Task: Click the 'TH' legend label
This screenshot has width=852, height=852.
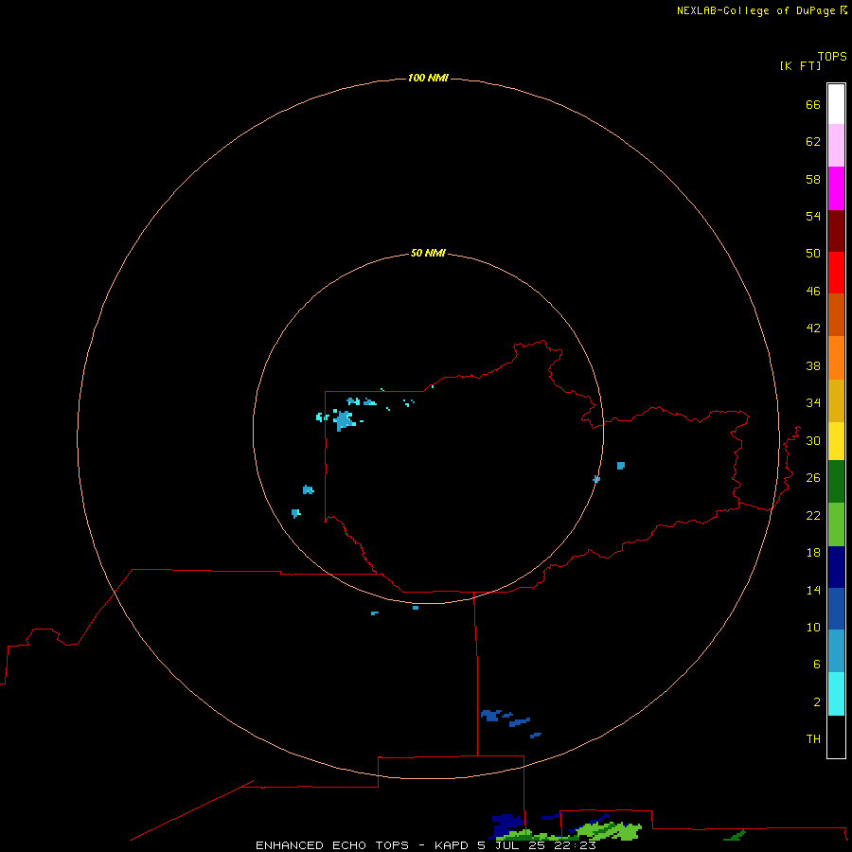Action: point(813,739)
